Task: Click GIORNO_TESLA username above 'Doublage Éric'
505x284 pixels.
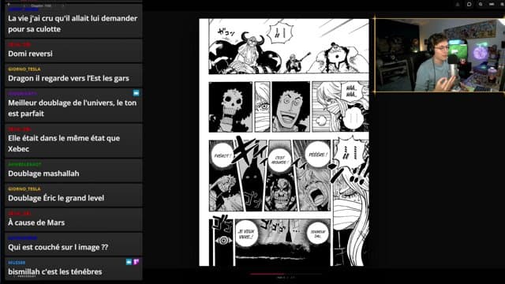Action: pyautogui.click(x=24, y=189)
